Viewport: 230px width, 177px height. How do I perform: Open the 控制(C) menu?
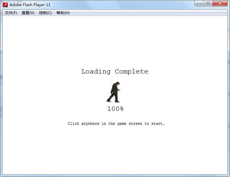click(x=45, y=13)
